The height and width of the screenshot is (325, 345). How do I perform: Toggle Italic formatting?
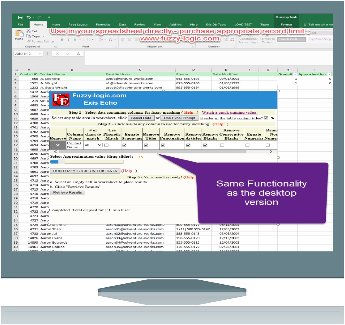tap(69, 39)
